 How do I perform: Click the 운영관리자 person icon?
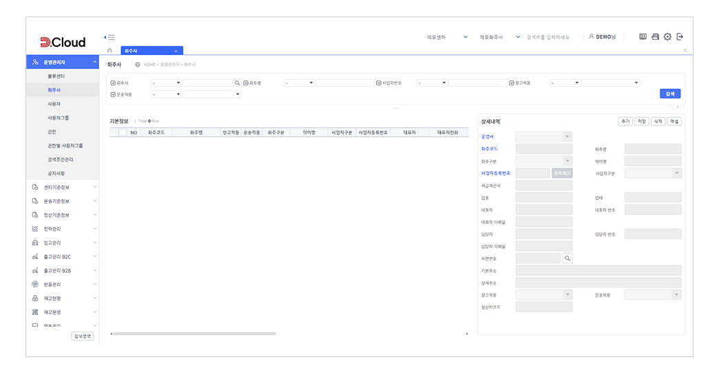pos(35,62)
